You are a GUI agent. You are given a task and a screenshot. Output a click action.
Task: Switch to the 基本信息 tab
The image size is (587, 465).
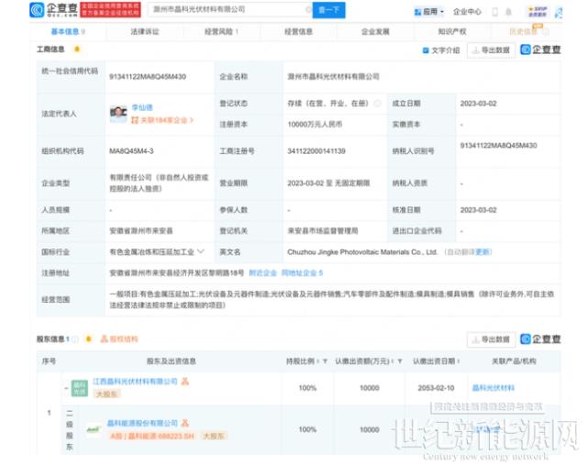coord(68,31)
